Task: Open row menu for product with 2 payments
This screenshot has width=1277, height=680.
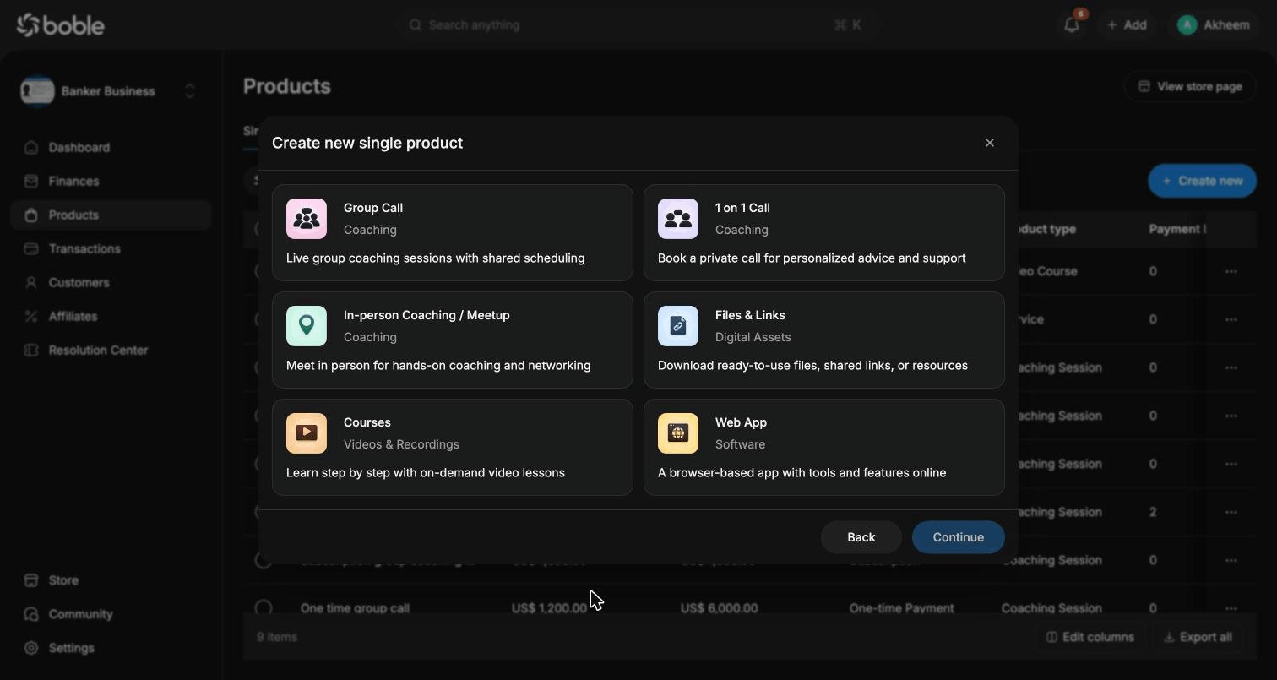Action: 1231,512
